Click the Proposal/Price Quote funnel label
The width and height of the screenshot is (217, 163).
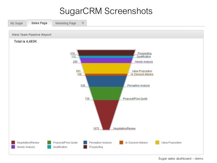click(135, 99)
